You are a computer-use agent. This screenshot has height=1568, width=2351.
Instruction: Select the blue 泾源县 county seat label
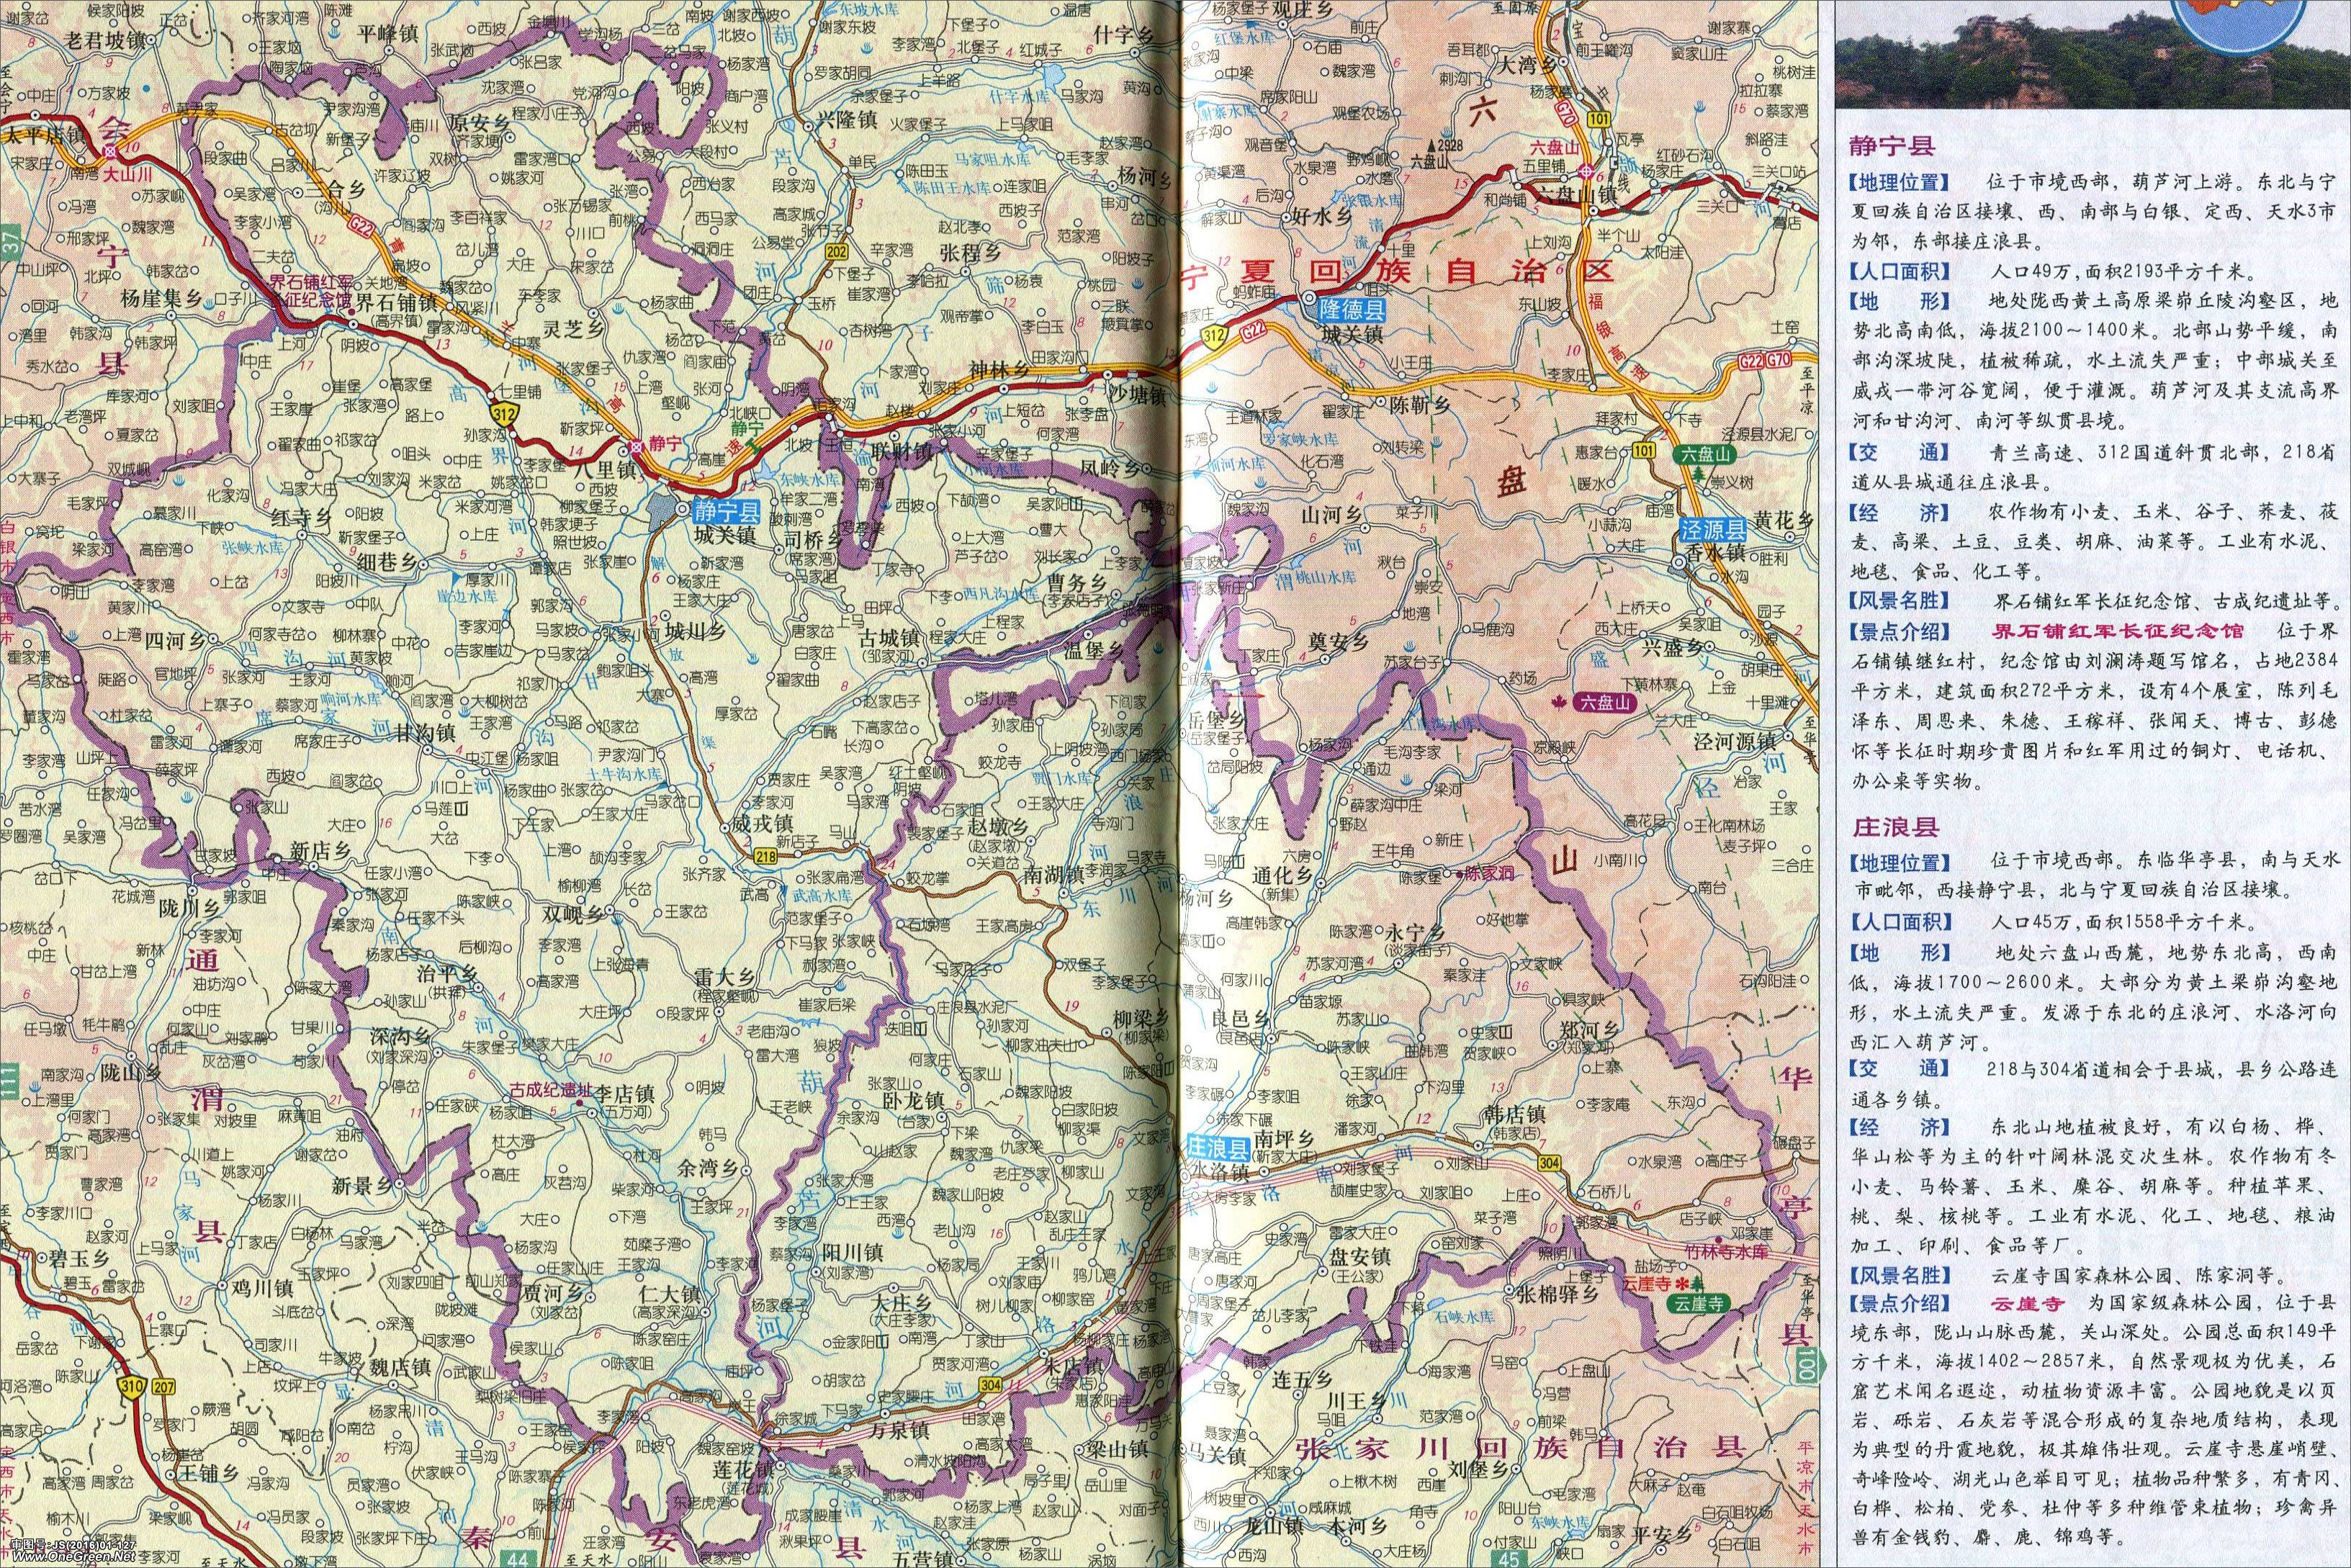coord(1712,531)
